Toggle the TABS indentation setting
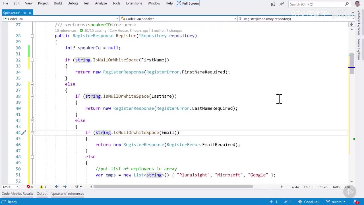364x205 pixels. click(x=336, y=187)
